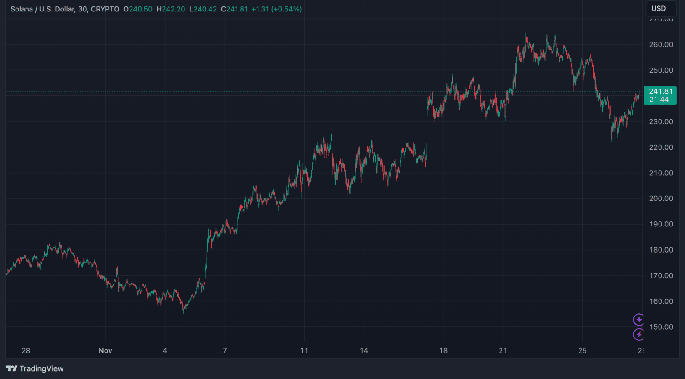Click the low value L240.42
The height and width of the screenshot is (379, 685).
click(x=203, y=9)
